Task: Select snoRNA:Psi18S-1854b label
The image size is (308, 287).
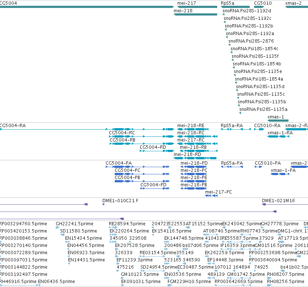Action: coord(257,64)
